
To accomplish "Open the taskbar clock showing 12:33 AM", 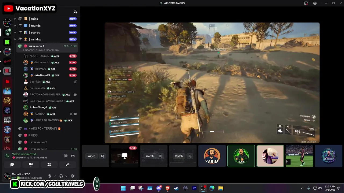I will tap(330, 188).
